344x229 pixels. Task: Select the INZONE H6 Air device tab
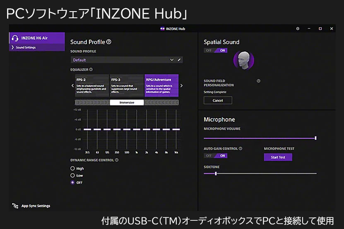click(x=37, y=38)
